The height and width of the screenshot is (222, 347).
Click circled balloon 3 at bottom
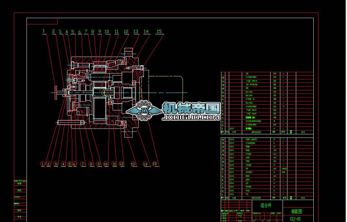(56, 164)
